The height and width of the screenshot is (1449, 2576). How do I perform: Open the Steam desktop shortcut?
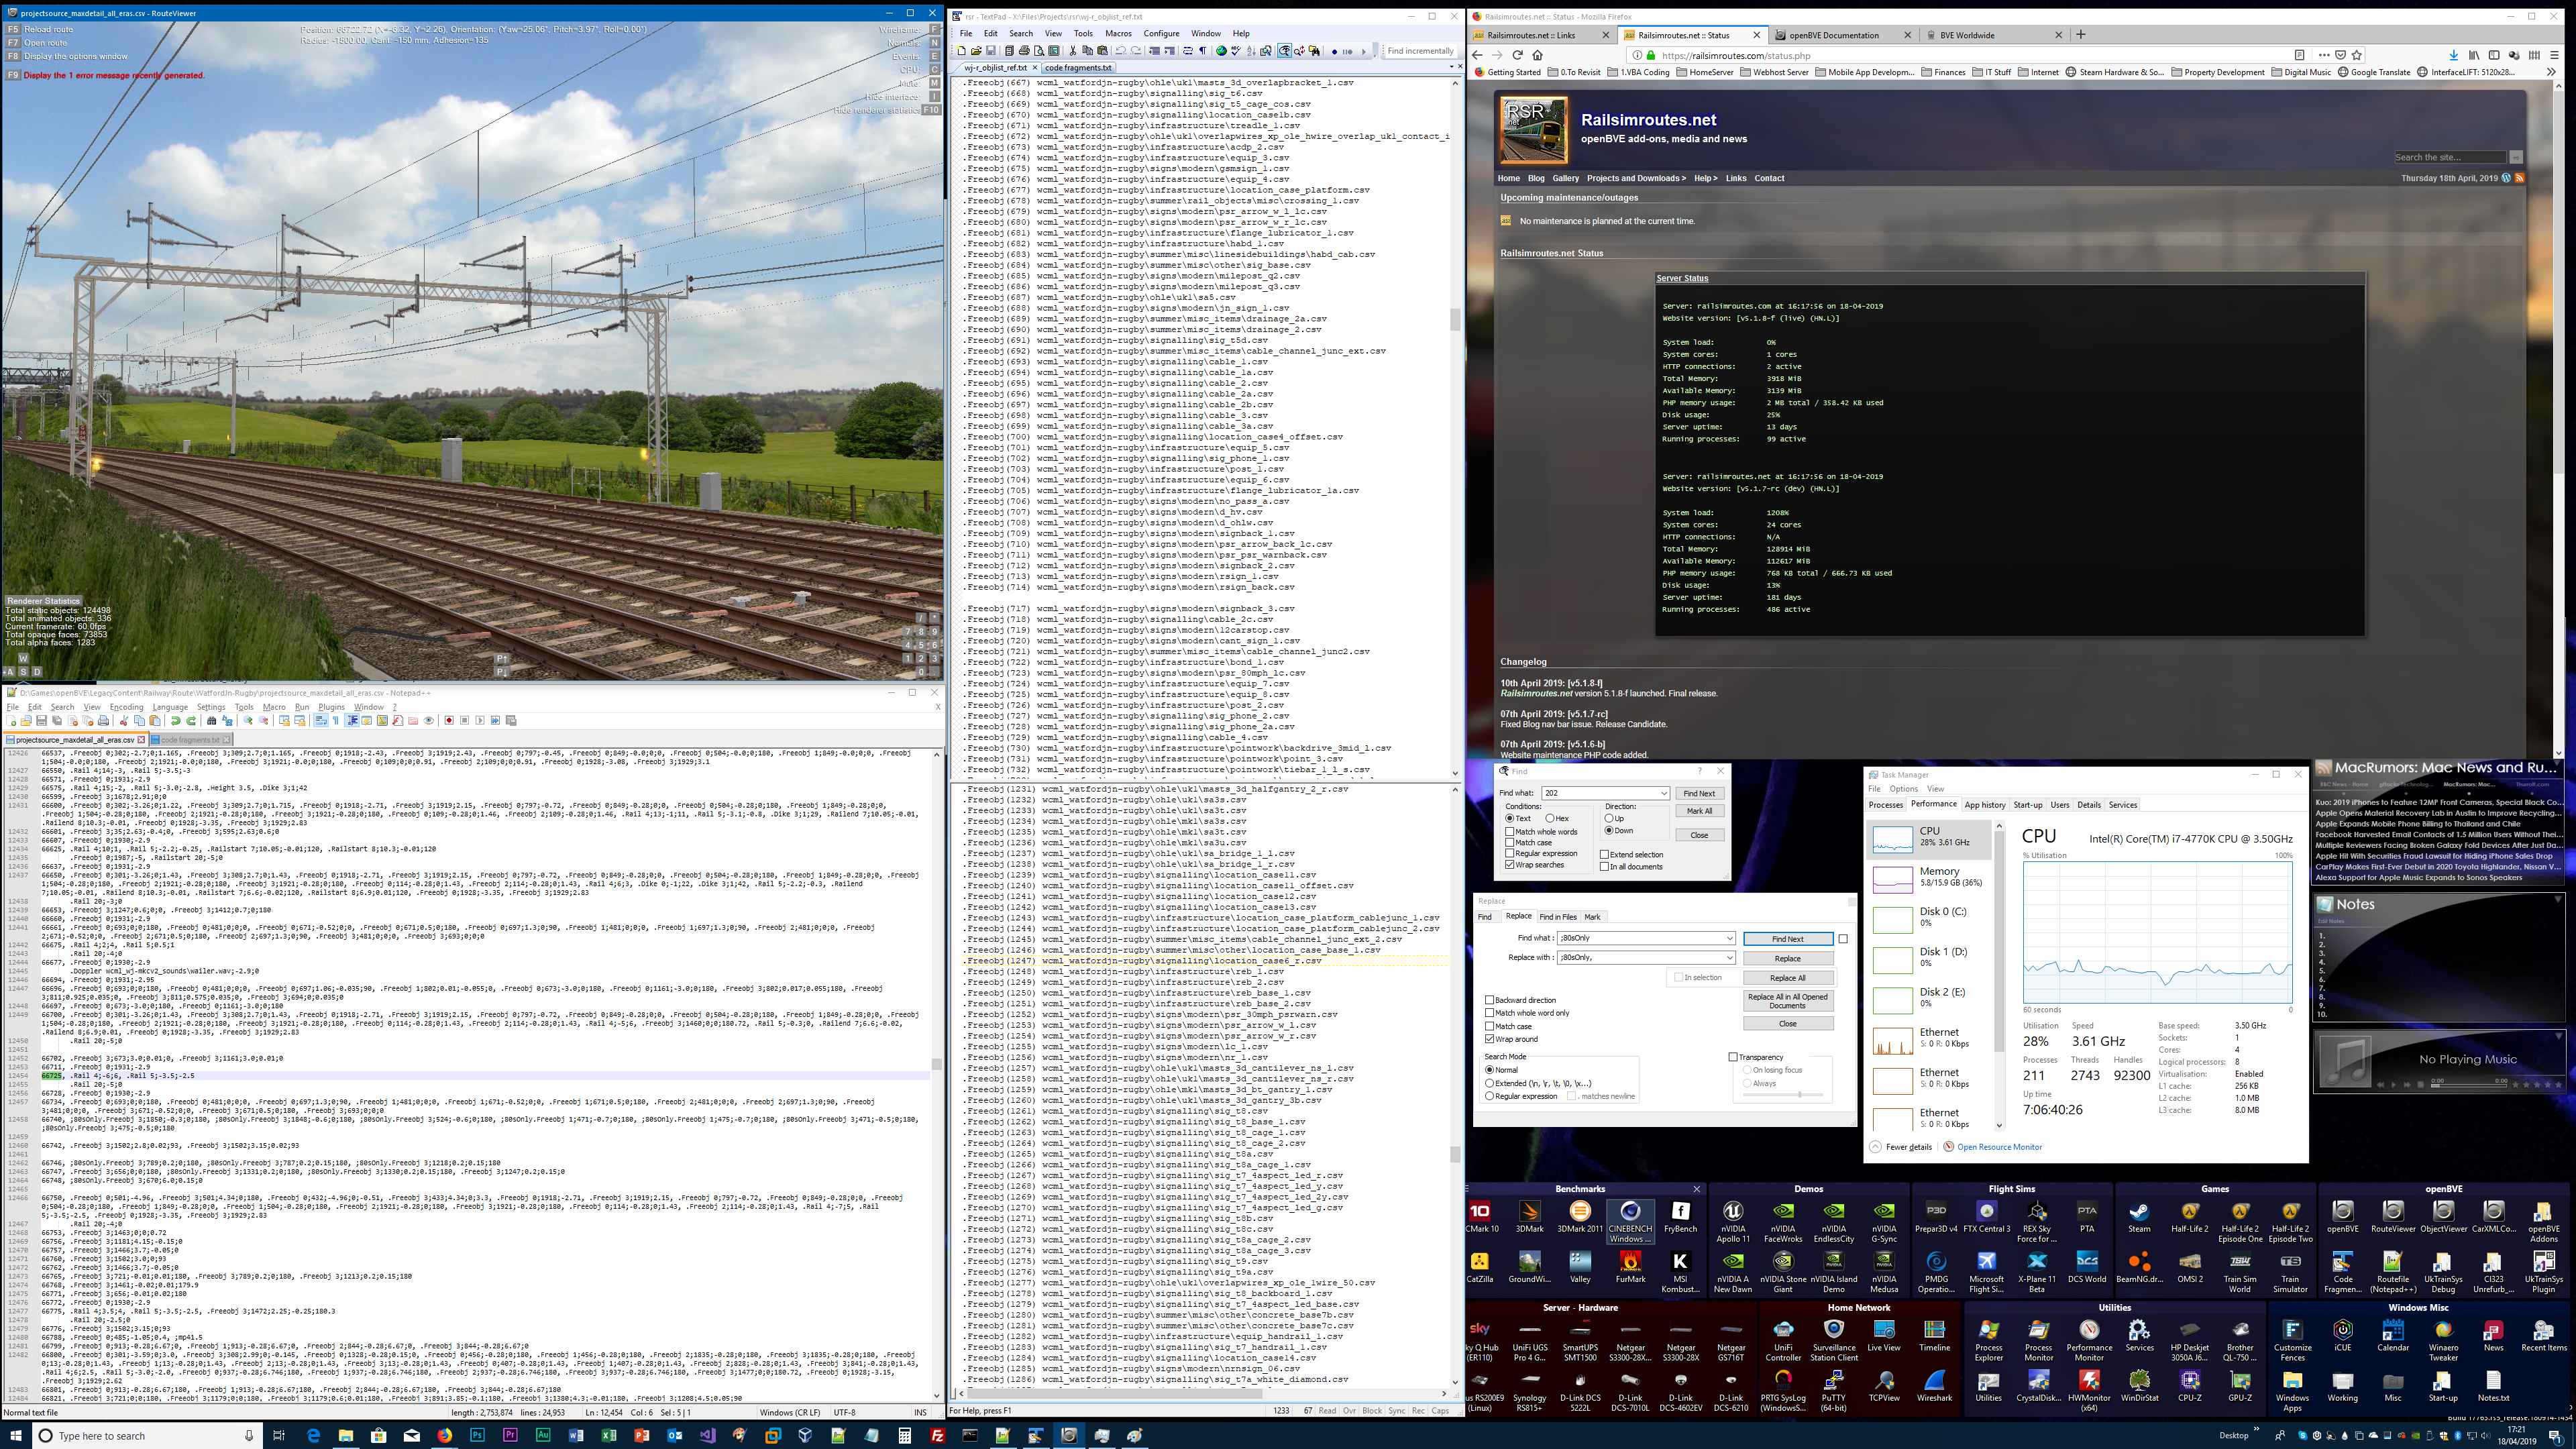click(x=2139, y=1212)
